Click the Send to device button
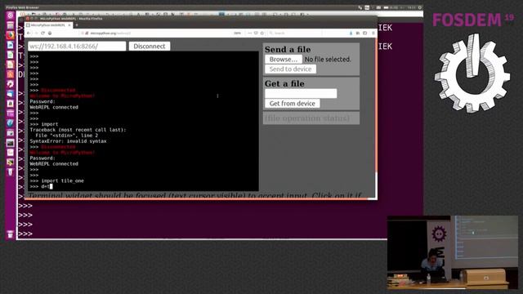Viewport: 523px width, 294px height. (x=291, y=69)
